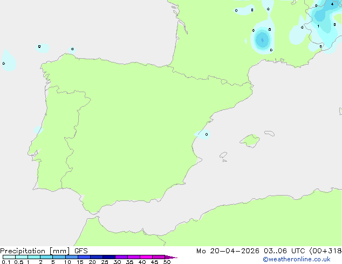Click the legend label '50'
Screen dimensions: 342x264
(167, 262)
